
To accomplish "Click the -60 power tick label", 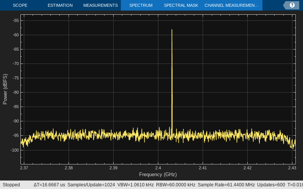I will pos(16,35).
